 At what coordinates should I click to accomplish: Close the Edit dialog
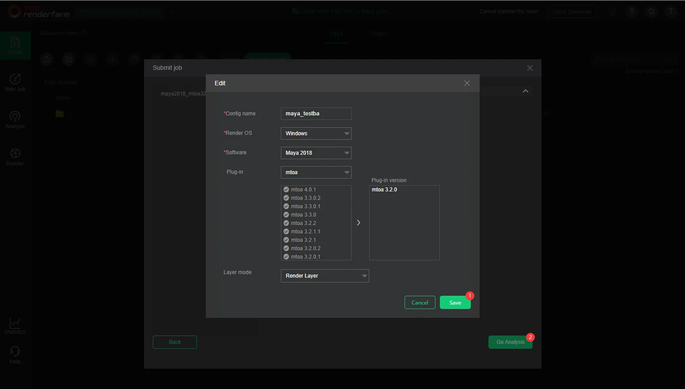[x=467, y=83]
